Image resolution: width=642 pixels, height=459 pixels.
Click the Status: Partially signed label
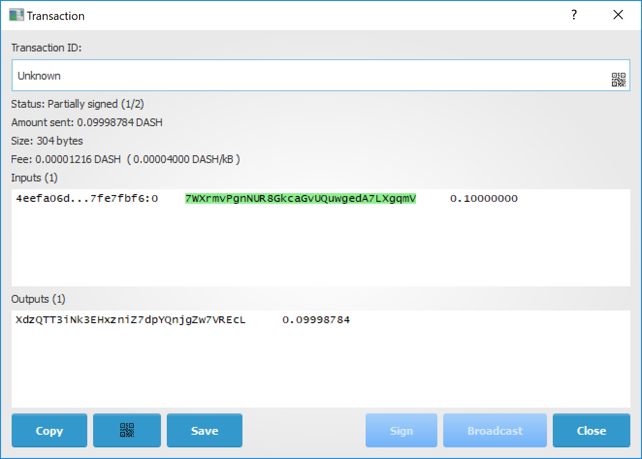[x=78, y=104]
